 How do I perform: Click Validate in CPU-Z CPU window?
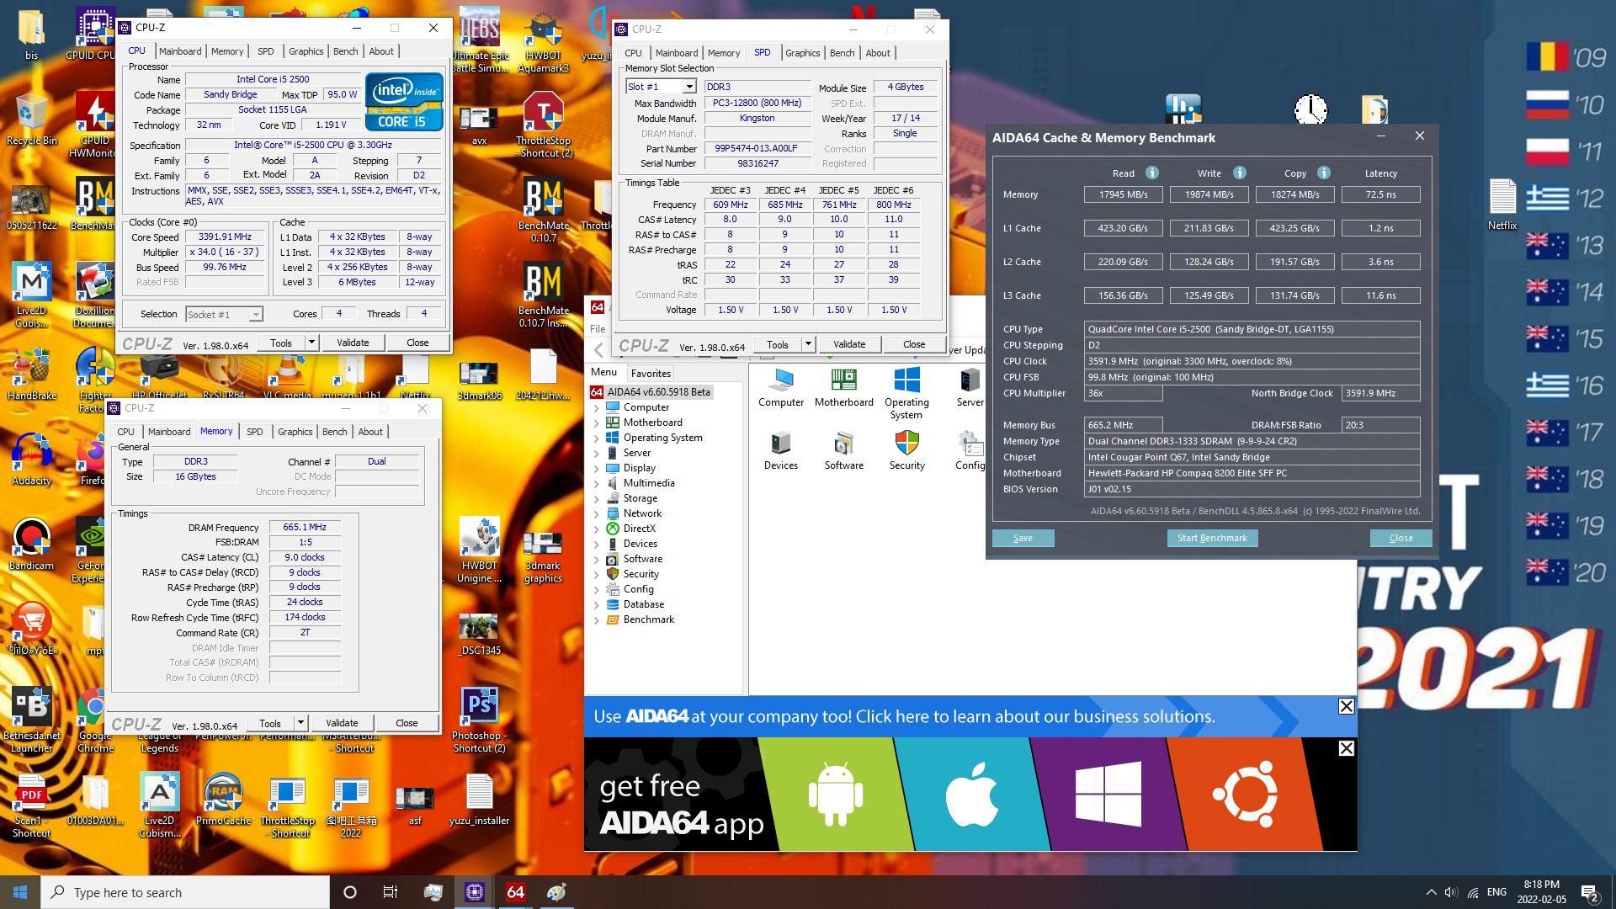click(x=353, y=343)
